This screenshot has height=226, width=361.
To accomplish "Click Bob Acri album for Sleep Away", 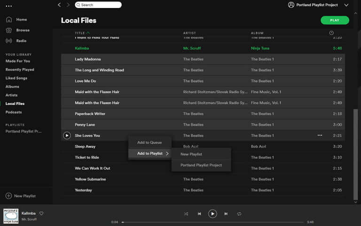I will click(x=259, y=147).
